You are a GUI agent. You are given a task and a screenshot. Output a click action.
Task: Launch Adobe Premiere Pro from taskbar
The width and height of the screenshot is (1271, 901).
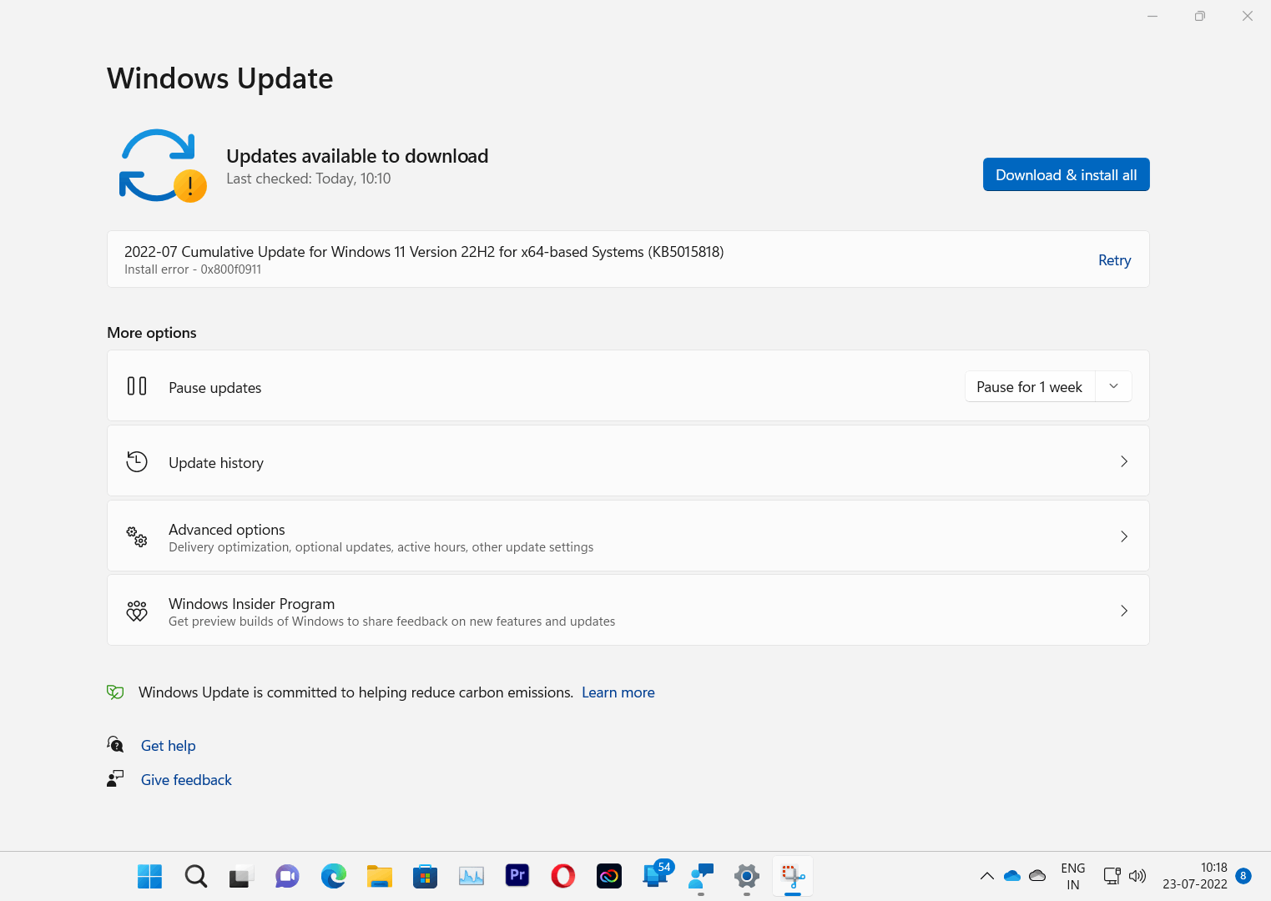coord(517,875)
